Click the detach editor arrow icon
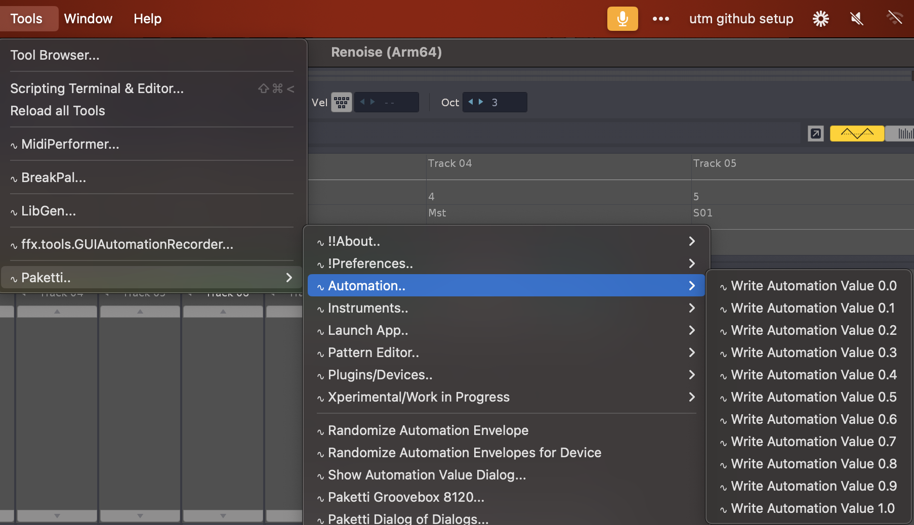The width and height of the screenshot is (914, 525). click(x=815, y=134)
